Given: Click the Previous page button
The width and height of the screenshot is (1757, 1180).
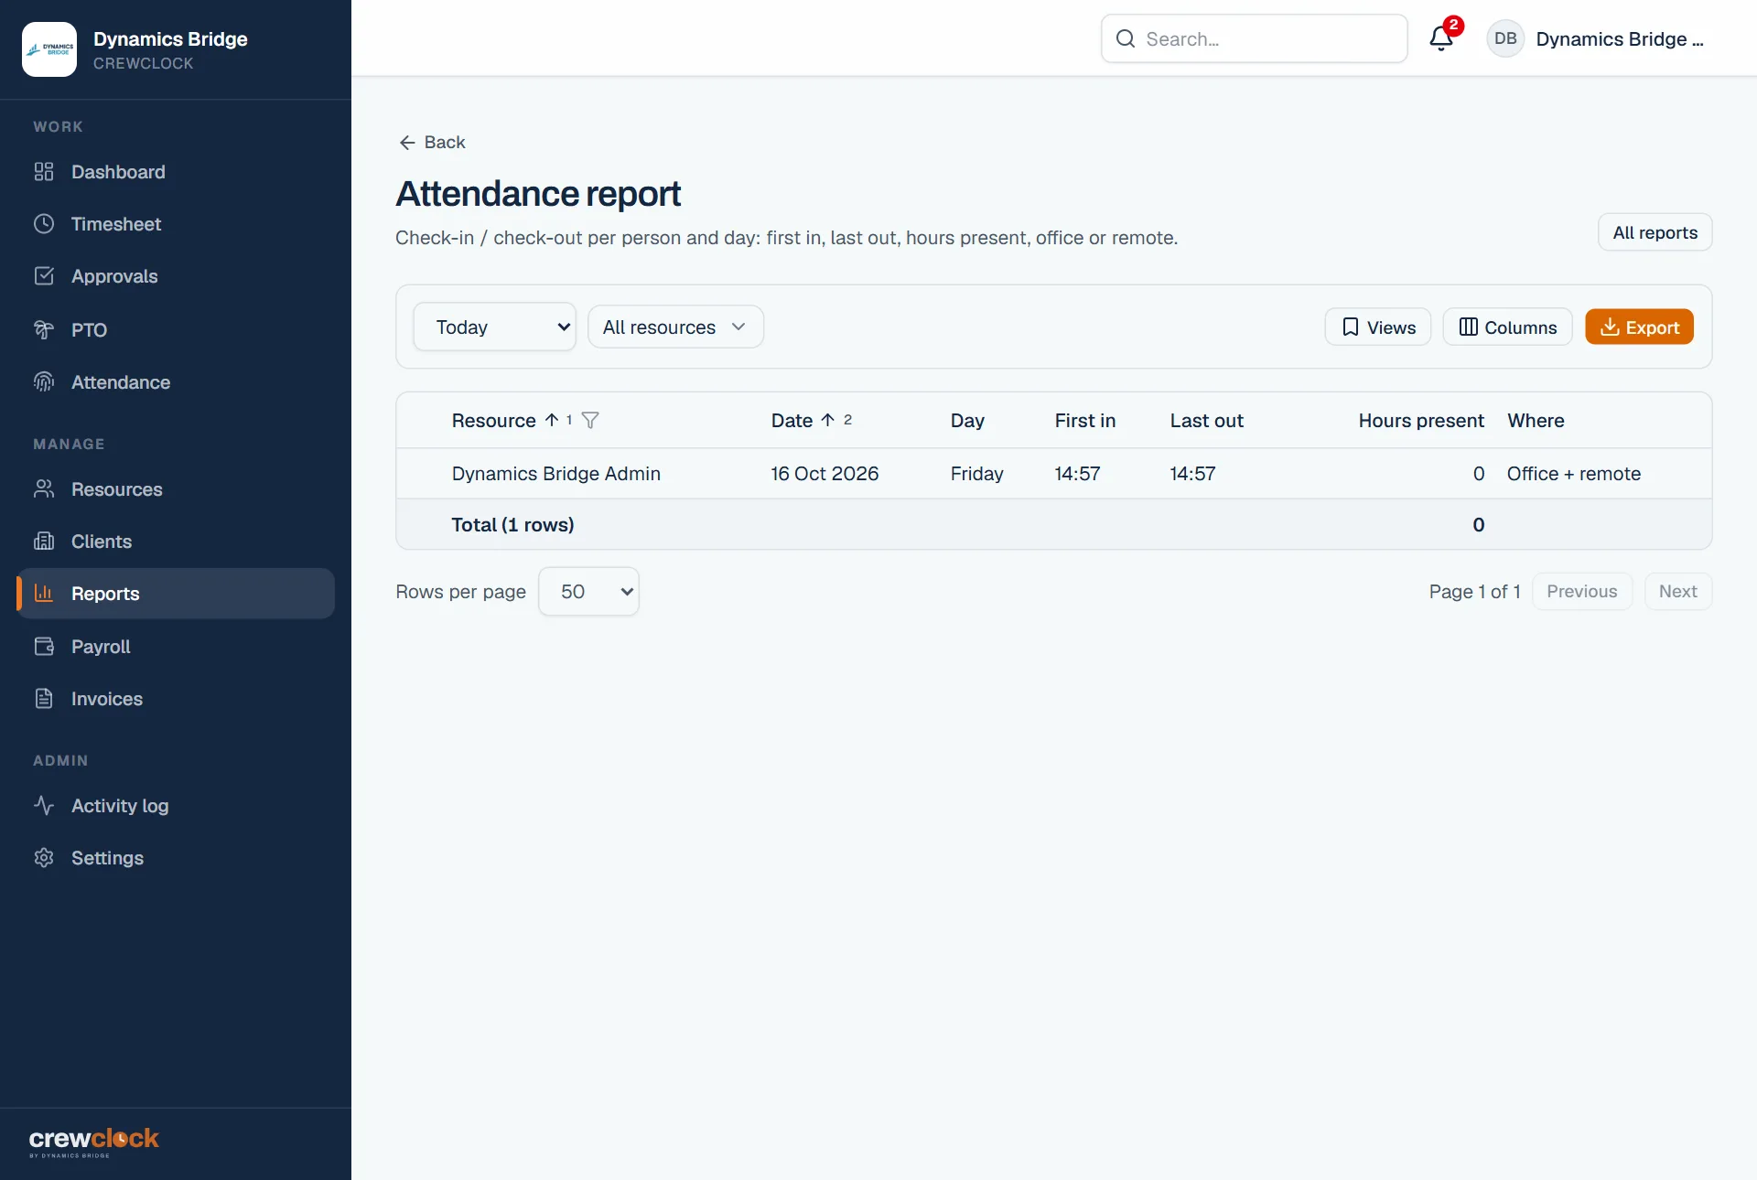Looking at the screenshot, I should [1582, 591].
